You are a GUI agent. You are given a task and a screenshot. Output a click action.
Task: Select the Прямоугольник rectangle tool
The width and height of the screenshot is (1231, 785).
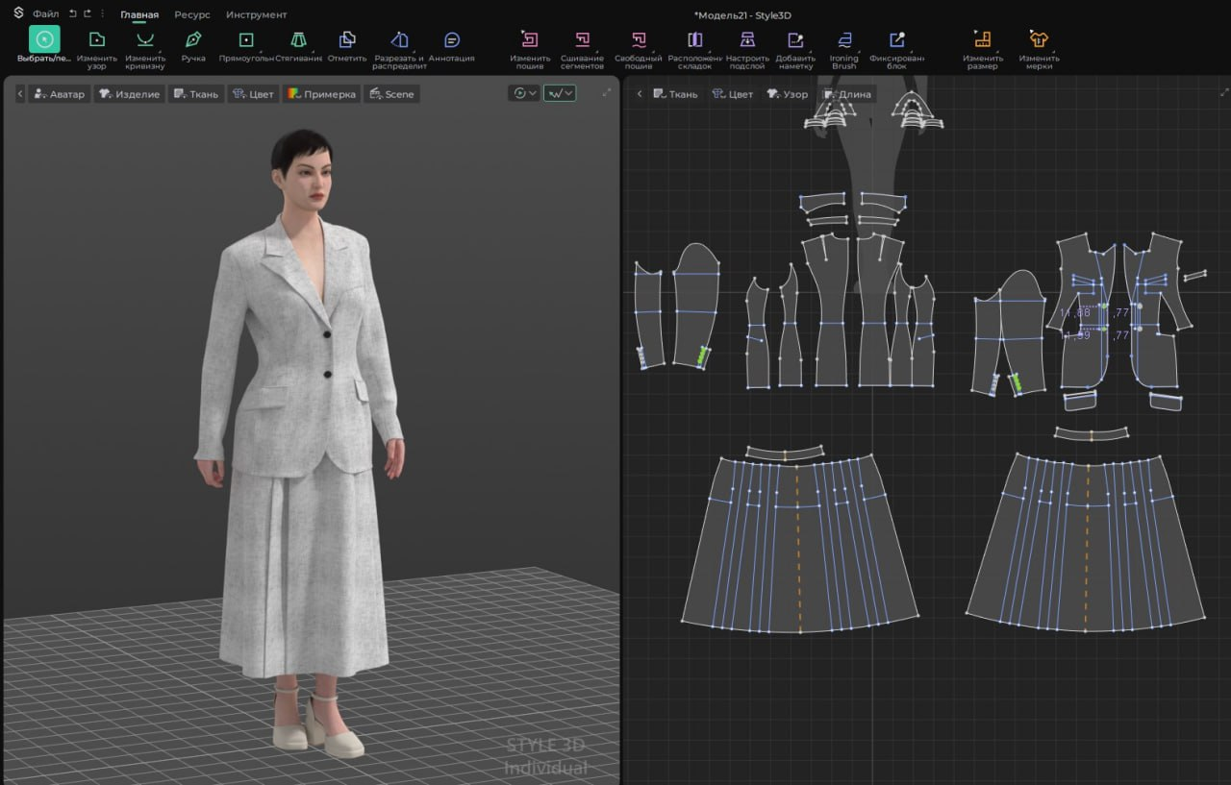click(246, 40)
